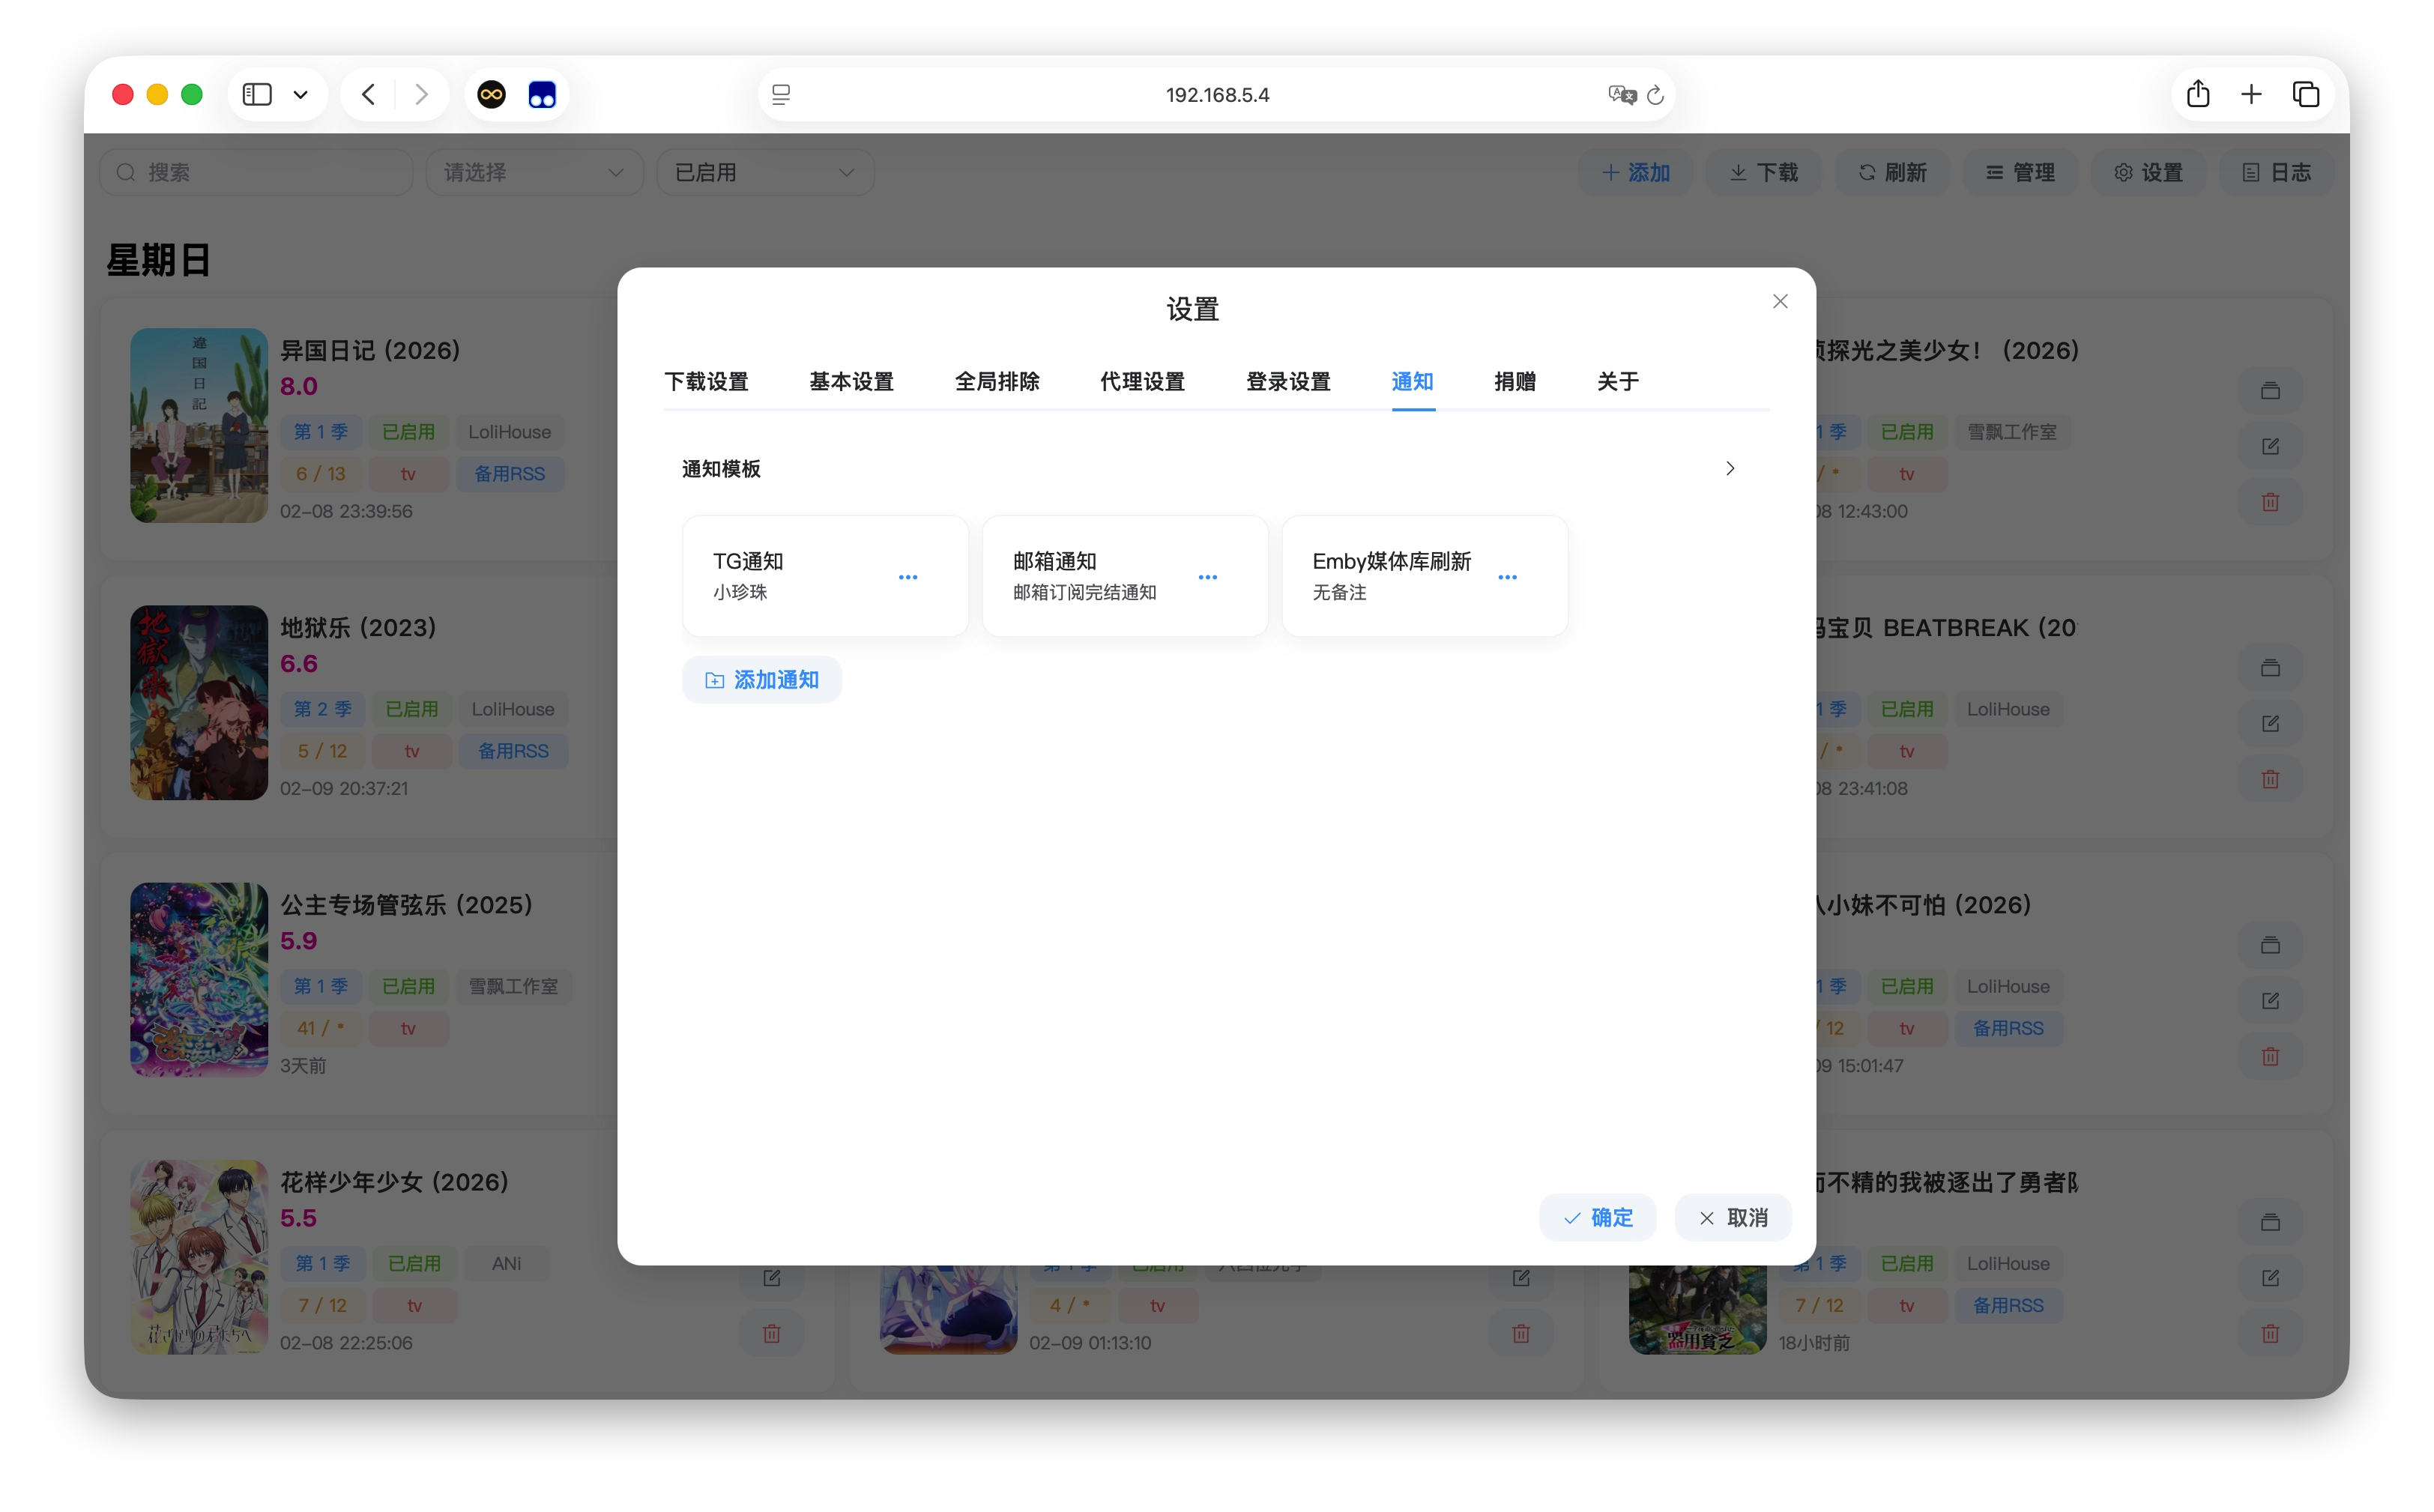Click into the 搜索 search field
Screen dimensions: 2434x1512
256,171
